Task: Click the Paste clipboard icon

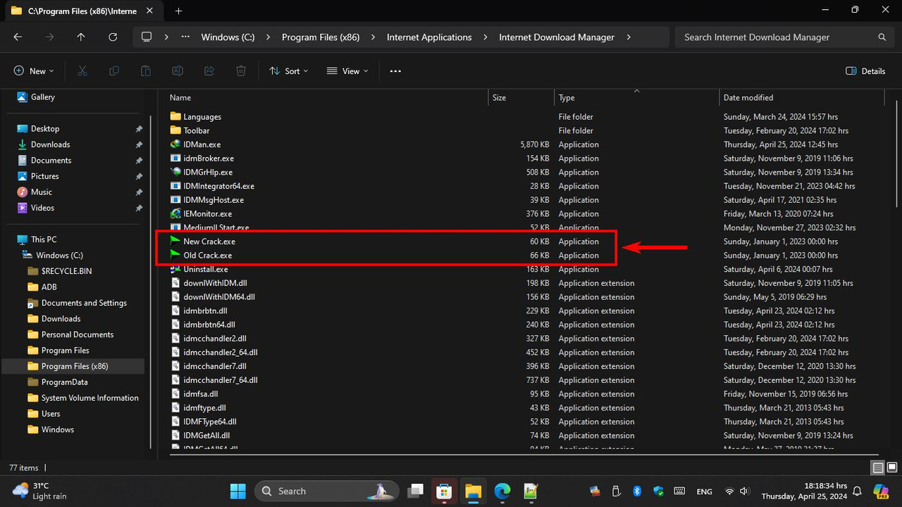Action: (x=146, y=71)
